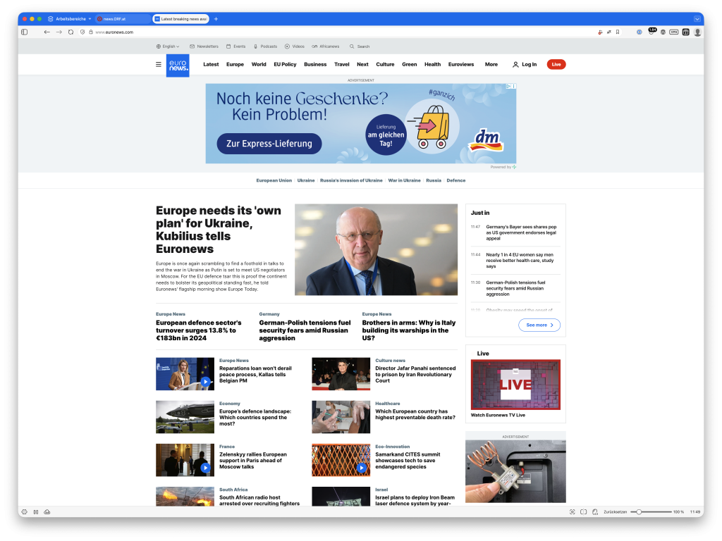This screenshot has height=541, width=722.
Task: Toggle the browser sidebar with the top-left icon
Action: pyautogui.click(x=23, y=32)
